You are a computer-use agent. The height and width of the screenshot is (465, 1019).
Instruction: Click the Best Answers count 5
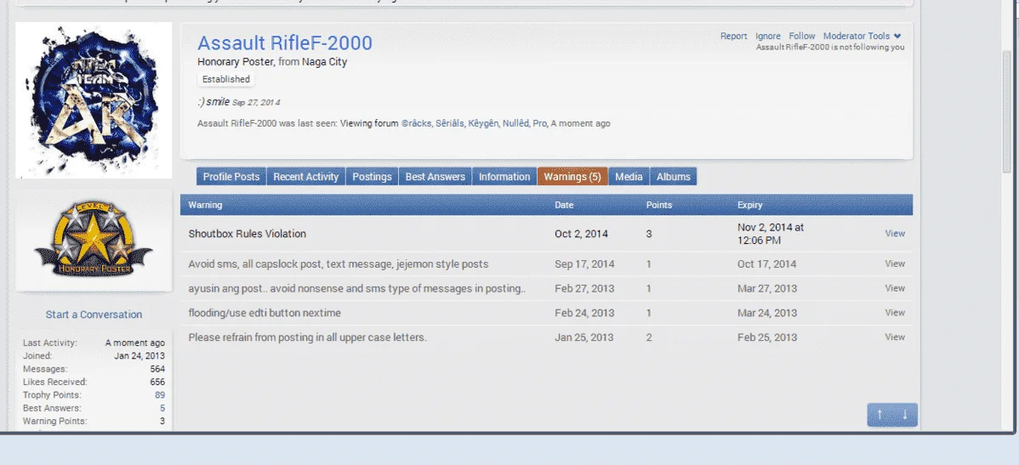(162, 408)
